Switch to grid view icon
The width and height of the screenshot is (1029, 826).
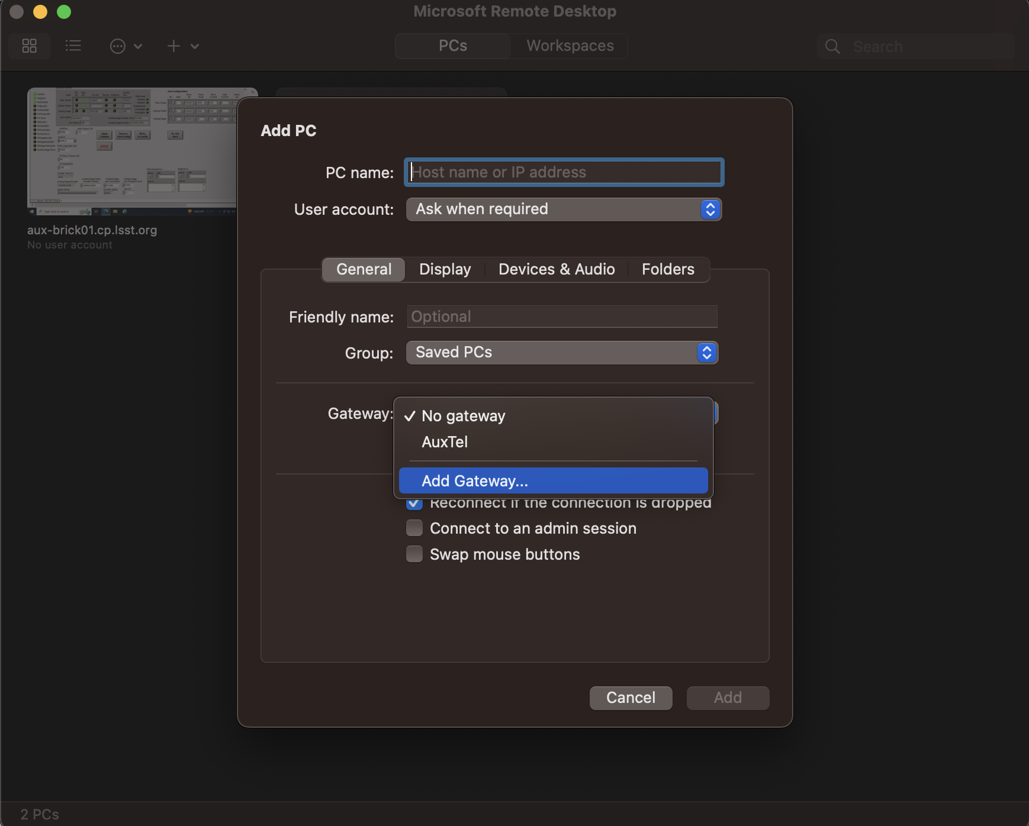point(30,46)
